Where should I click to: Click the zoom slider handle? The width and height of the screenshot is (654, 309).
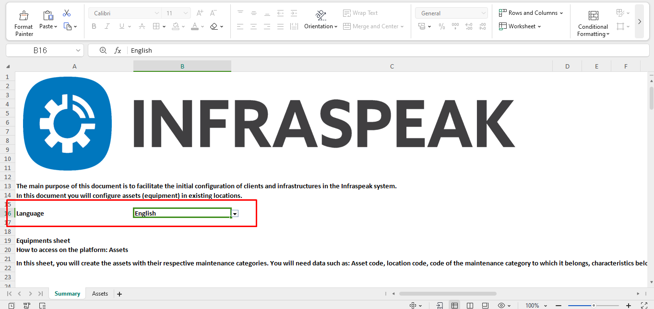click(594, 306)
